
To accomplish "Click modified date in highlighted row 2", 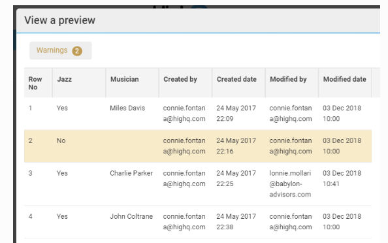I will [x=342, y=146].
